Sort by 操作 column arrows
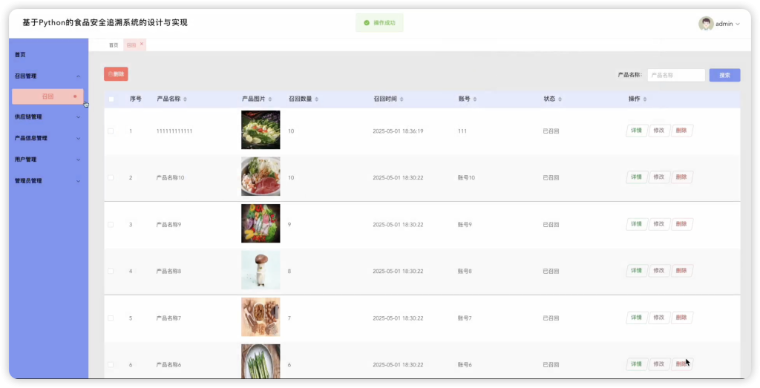 tap(645, 99)
